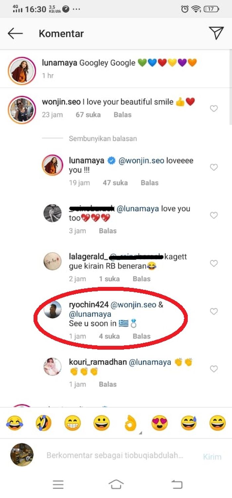The height and width of the screenshot is (498, 232).
Task: Insert the heart eyes emoji
Action: (x=159, y=423)
